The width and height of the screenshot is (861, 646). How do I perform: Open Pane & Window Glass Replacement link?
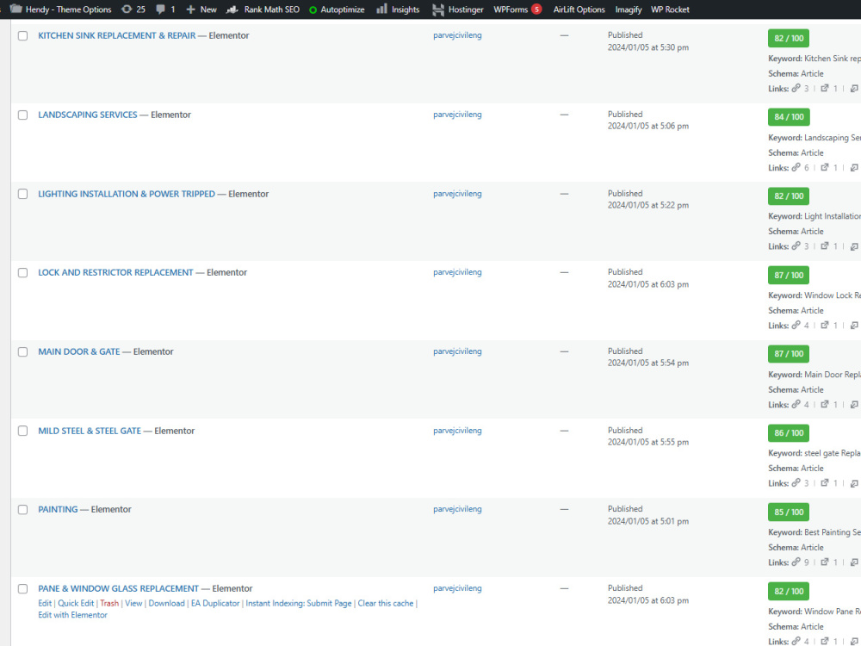pos(118,587)
